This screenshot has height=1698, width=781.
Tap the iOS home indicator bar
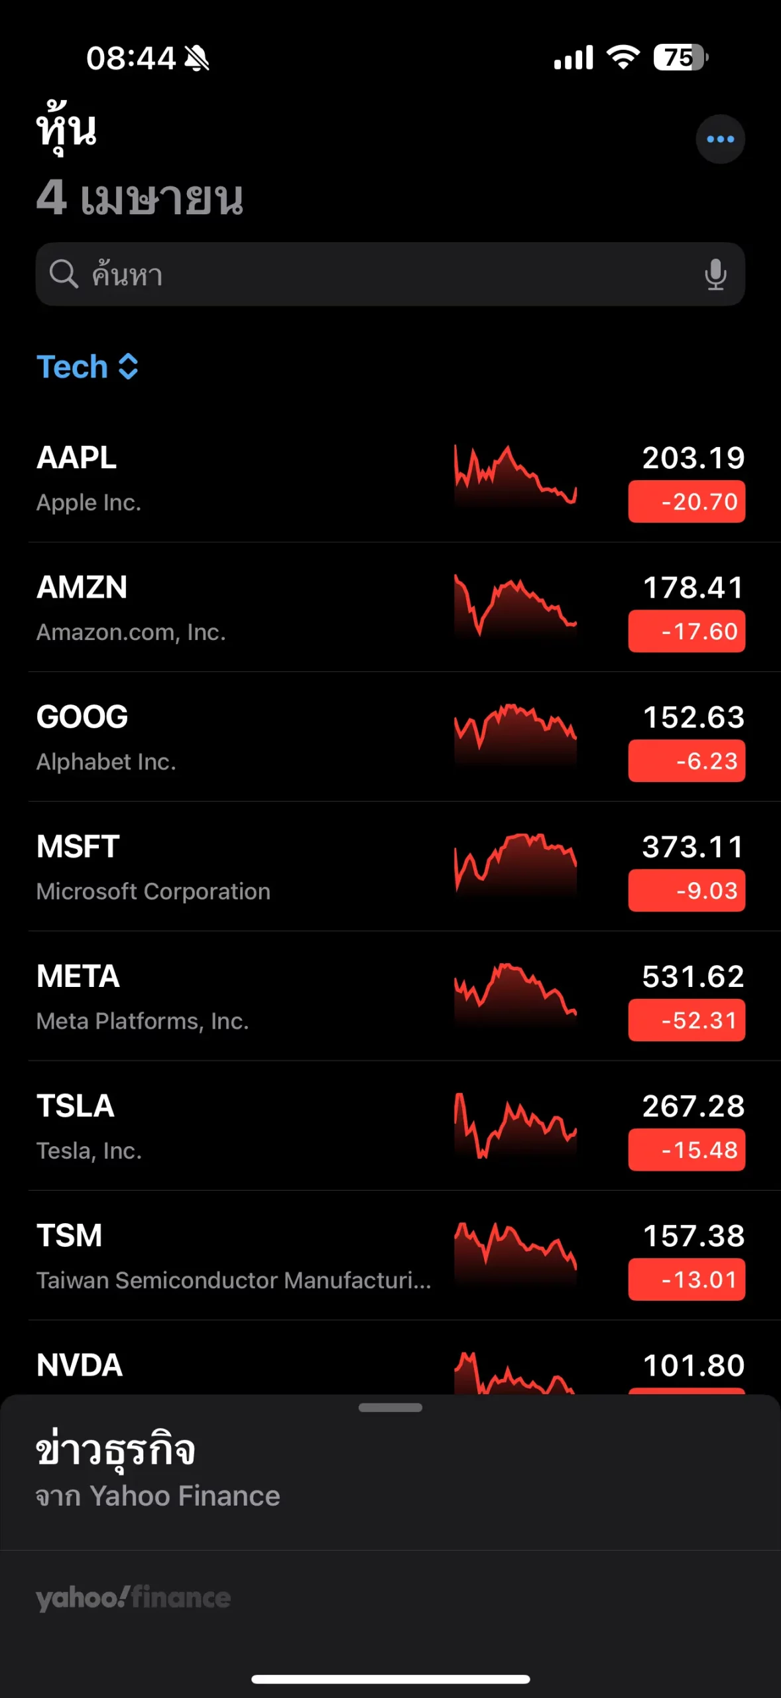click(x=390, y=1679)
